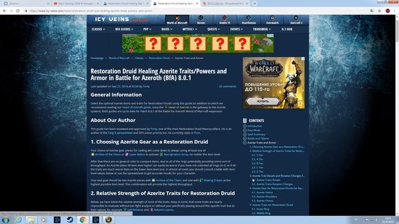Jump to 2.1. S Tier section
The height and width of the screenshot is (224, 399).
257,155
